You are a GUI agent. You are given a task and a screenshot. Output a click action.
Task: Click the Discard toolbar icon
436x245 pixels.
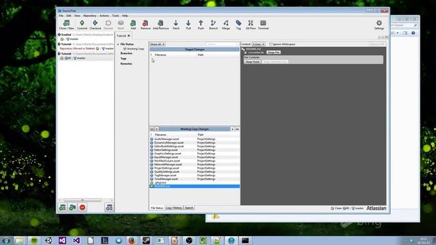click(x=108, y=24)
